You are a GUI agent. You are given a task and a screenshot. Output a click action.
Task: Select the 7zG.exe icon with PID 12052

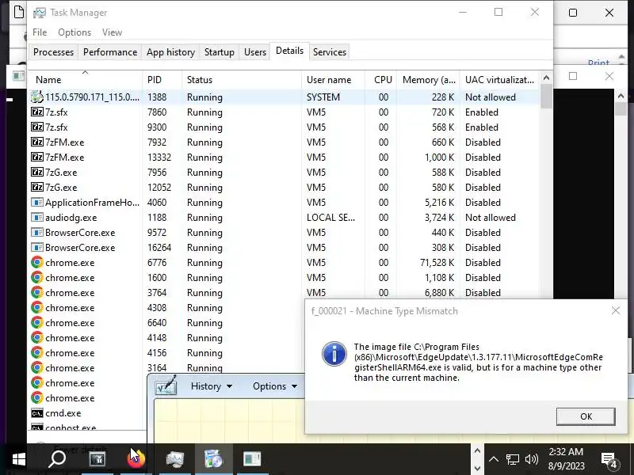coord(37,188)
